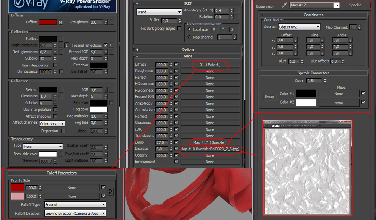Open the BRDF type dropdown showing Ward
376x220 pixels.
159,12
